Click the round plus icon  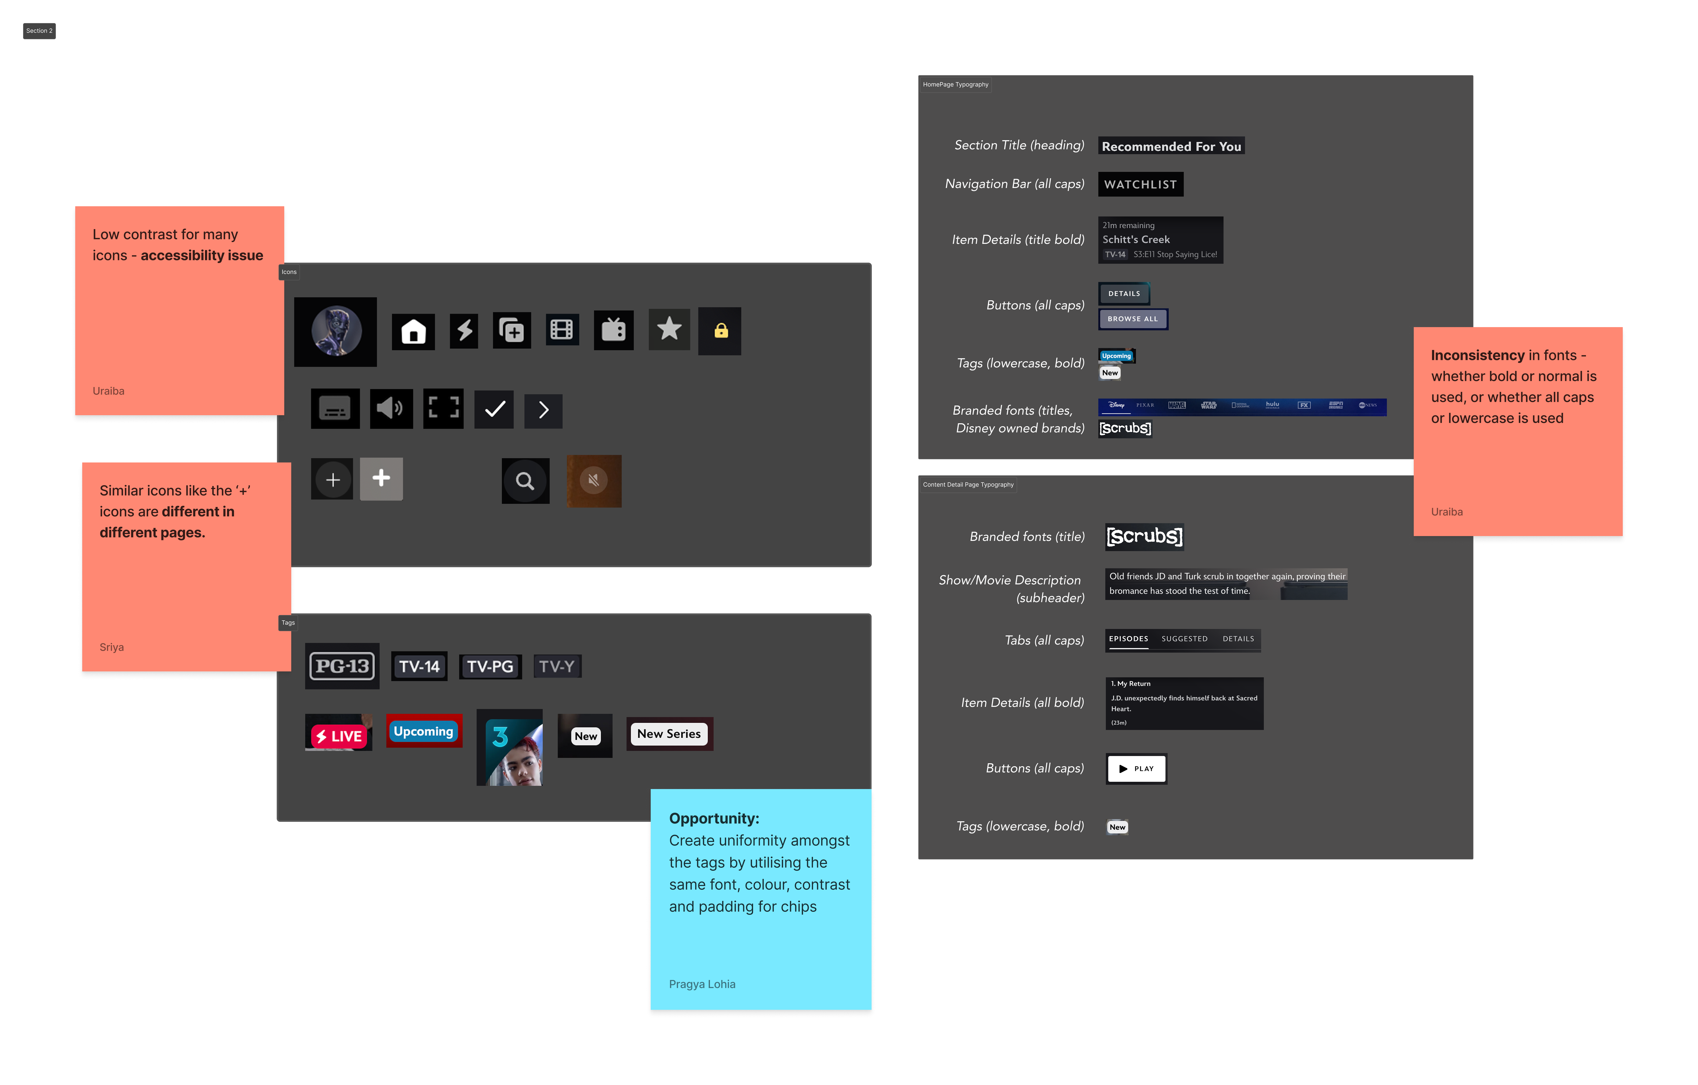tap(333, 479)
